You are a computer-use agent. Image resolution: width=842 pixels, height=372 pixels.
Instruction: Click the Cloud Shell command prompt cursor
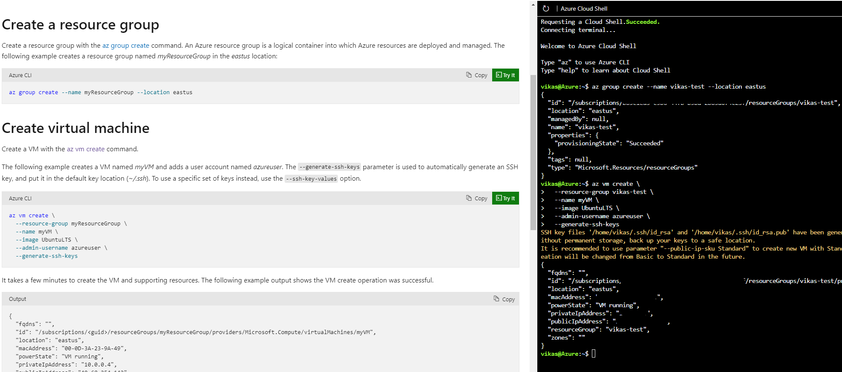[x=594, y=354]
